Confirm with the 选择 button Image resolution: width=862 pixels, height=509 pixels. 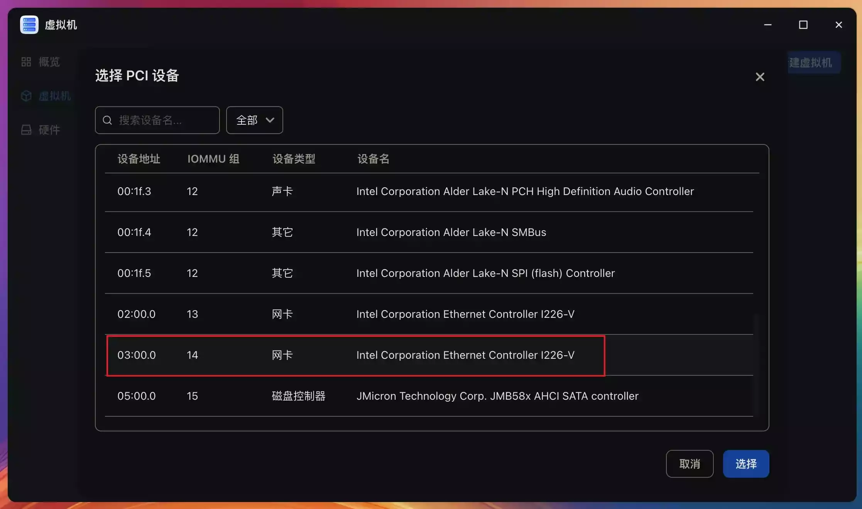click(745, 463)
